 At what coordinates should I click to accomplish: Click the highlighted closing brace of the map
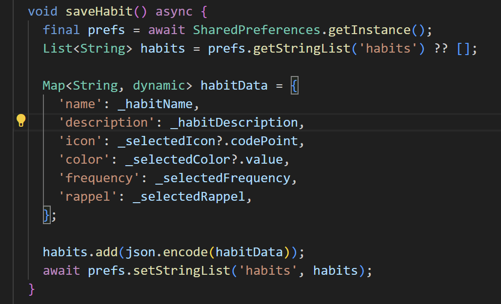(x=47, y=215)
